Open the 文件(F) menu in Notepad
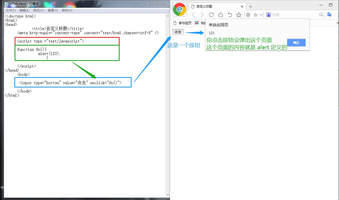Screen dimensions: 339x200 (10, 10)
